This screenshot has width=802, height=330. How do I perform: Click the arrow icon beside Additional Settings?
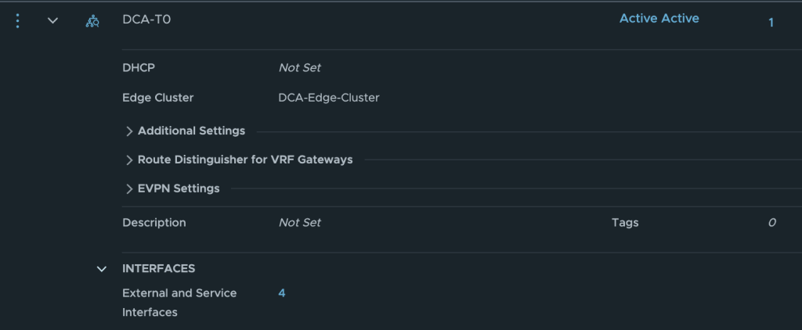(129, 131)
